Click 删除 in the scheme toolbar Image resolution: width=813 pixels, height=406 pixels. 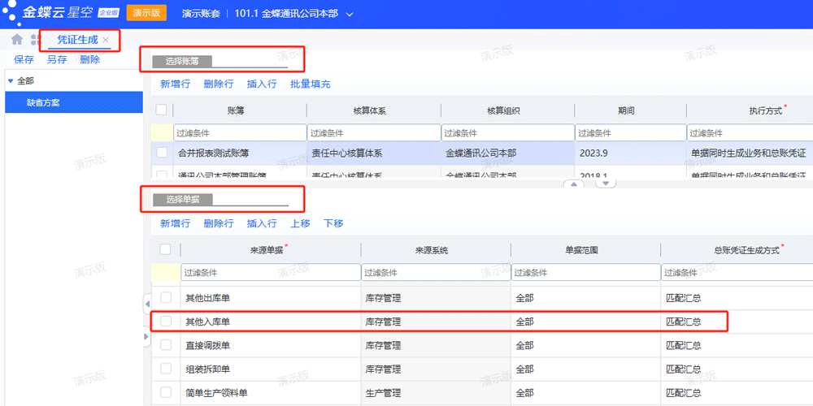click(x=90, y=59)
